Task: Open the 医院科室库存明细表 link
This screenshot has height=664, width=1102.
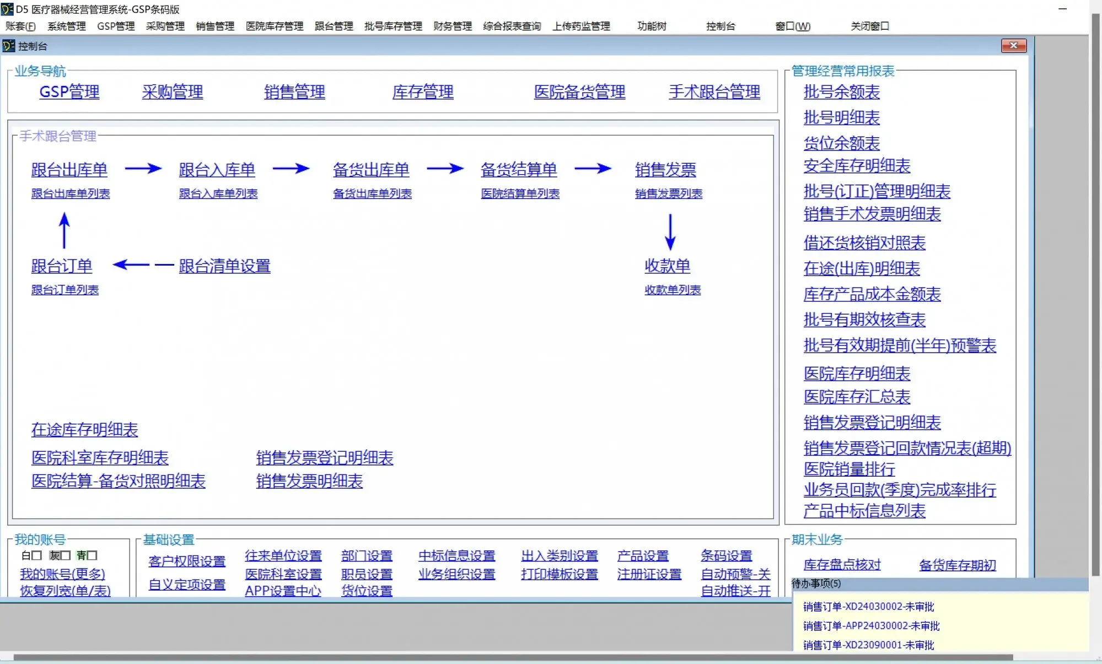Action: 100,458
